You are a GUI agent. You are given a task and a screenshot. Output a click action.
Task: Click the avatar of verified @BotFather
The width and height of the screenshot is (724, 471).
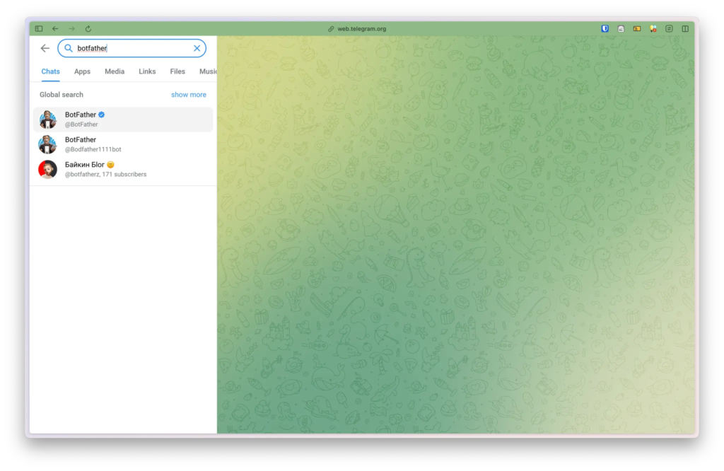(x=47, y=120)
